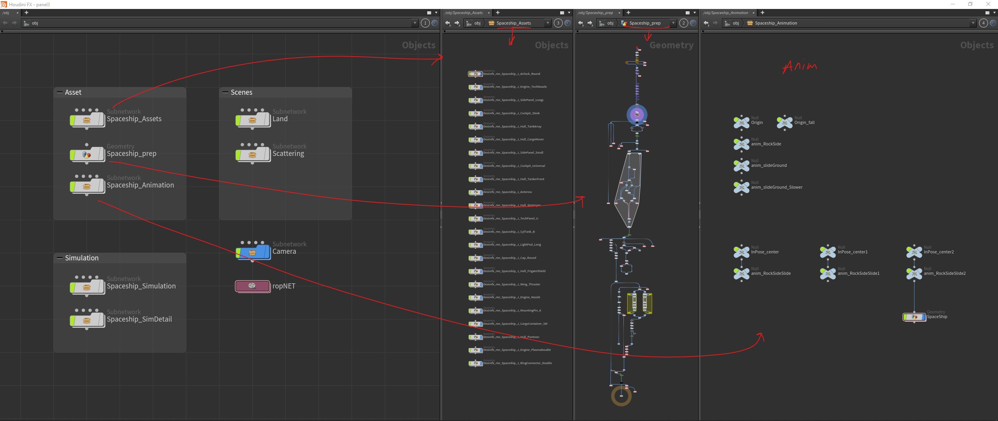Select the Spaceship_SimDetail subnetwork node icon
The height and width of the screenshot is (421, 998).
(x=88, y=320)
